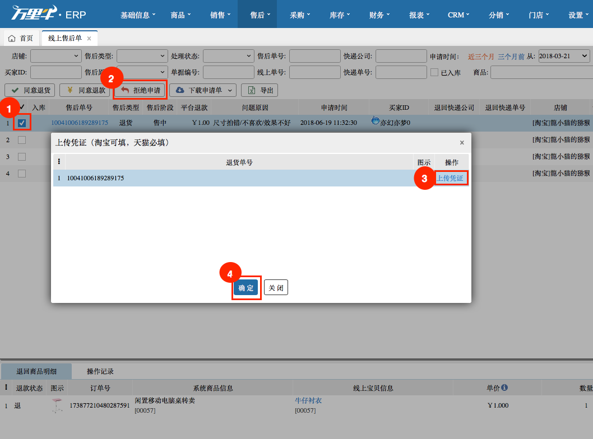Click the 同意退款 button
The image size is (593, 439).
85,90
